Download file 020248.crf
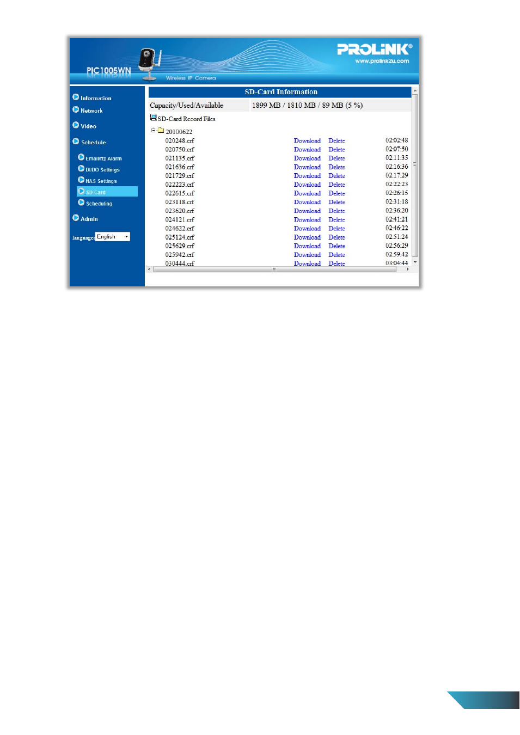Viewport: 520px width, 735px height. [x=307, y=140]
